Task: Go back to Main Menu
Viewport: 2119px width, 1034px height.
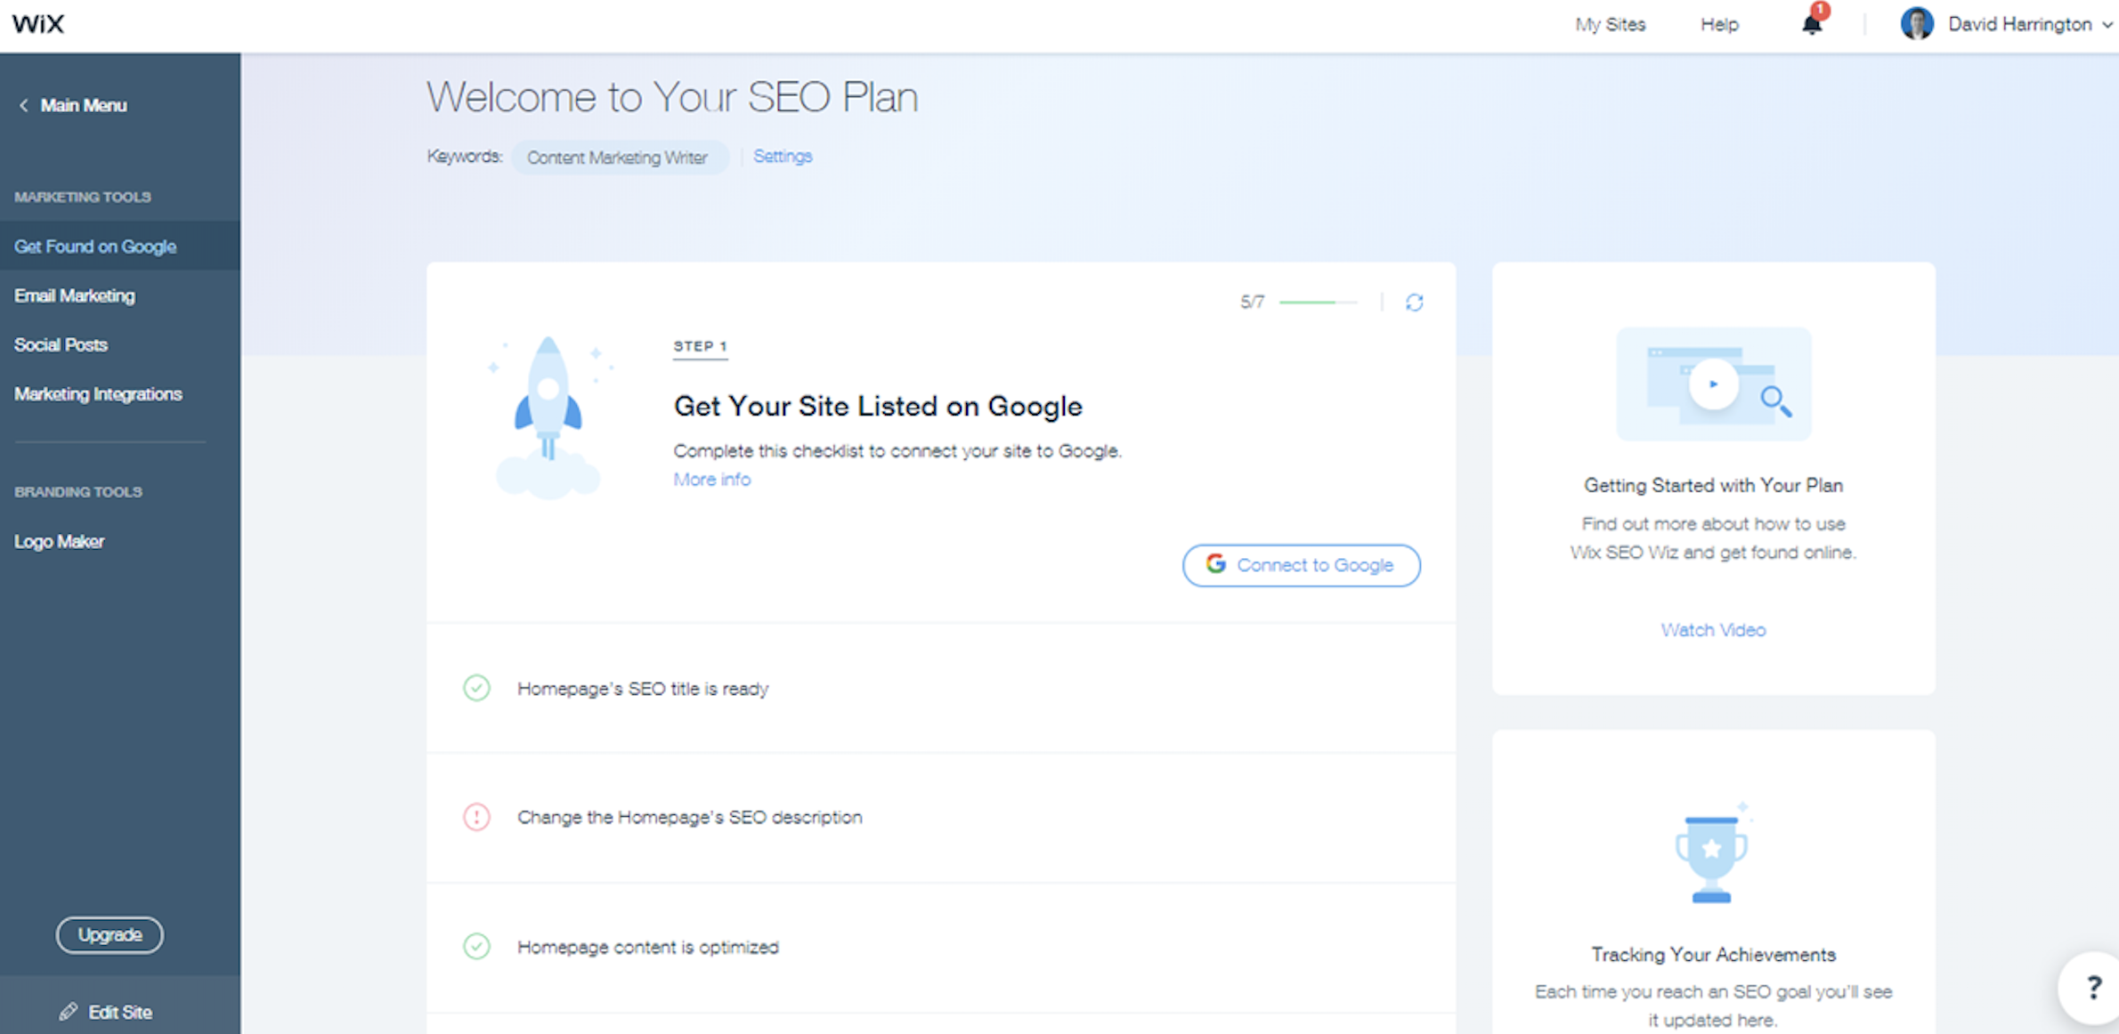Action: pos(73,105)
